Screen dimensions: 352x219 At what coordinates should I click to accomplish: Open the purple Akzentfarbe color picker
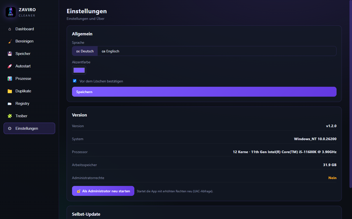79,70
